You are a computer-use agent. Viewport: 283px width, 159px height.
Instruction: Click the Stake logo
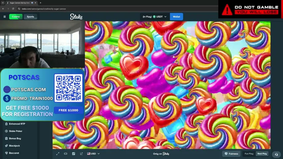click(76, 17)
